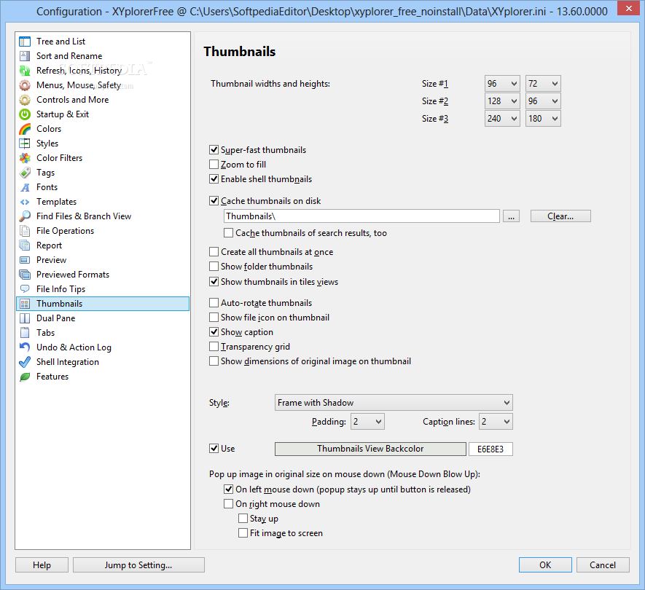The height and width of the screenshot is (590, 645).
Task: Open the Padding dropdown
Action: click(367, 422)
